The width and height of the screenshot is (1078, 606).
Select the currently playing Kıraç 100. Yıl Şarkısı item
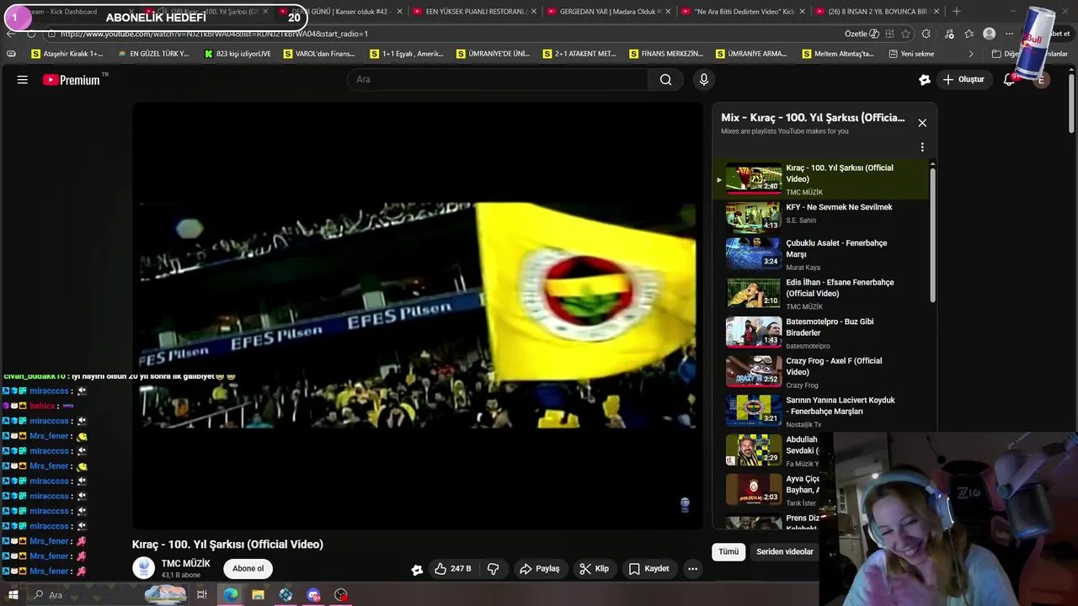[x=821, y=179]
